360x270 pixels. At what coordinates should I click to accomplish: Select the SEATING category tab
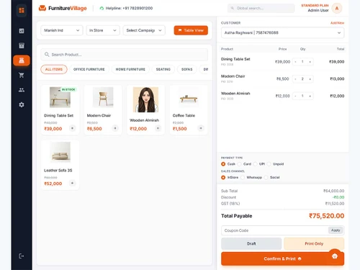click(163, 69)
